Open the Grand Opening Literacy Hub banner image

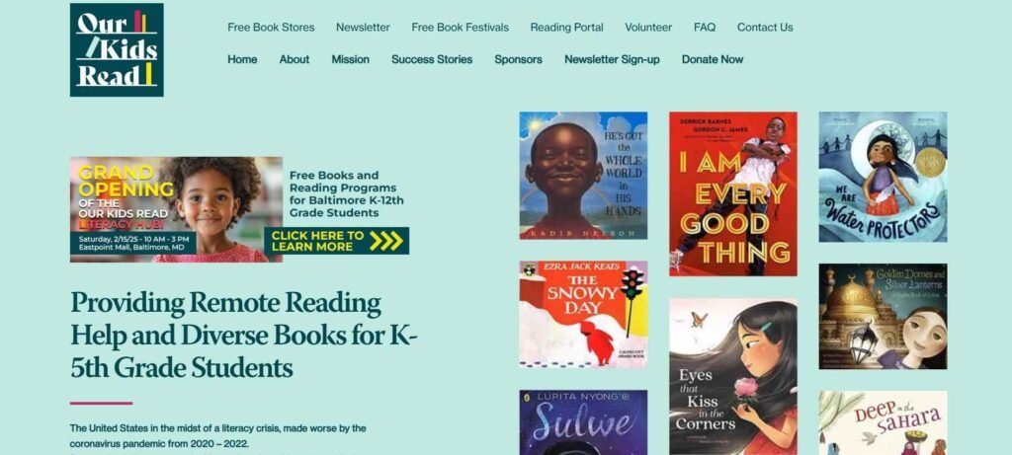pos(176,209)
